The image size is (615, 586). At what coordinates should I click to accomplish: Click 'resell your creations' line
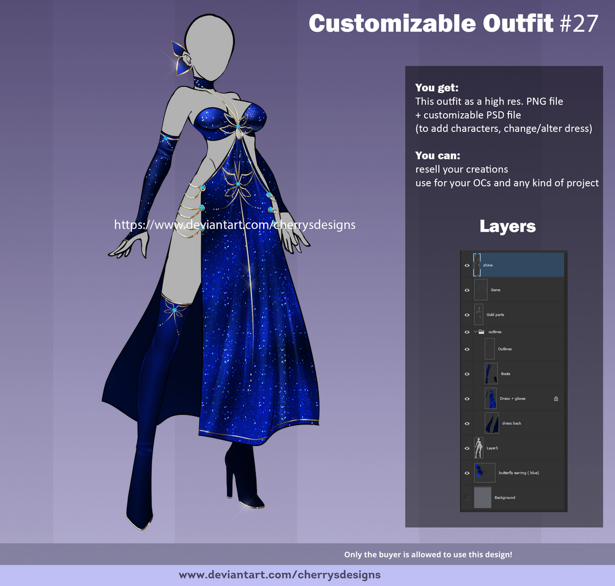(461, 169)
